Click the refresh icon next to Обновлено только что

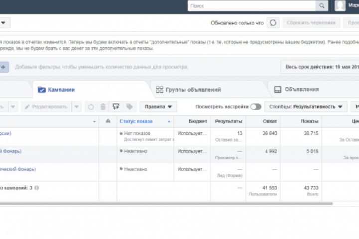(x=273, y=23)
